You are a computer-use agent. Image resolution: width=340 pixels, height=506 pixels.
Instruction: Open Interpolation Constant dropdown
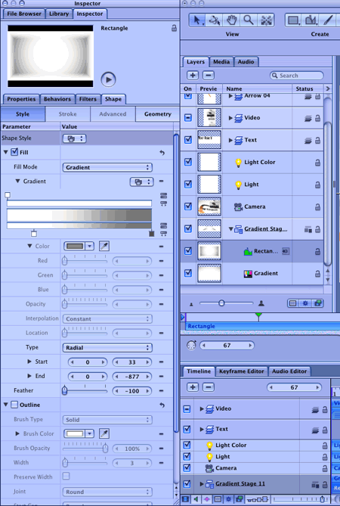107,319
